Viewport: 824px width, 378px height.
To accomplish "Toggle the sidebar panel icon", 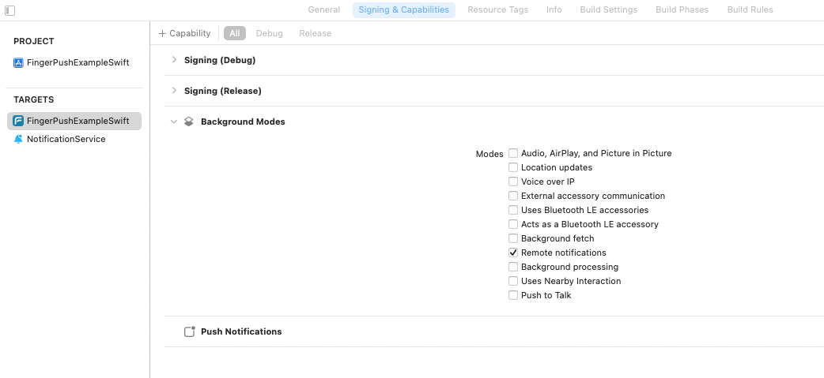I will [10, 10].
